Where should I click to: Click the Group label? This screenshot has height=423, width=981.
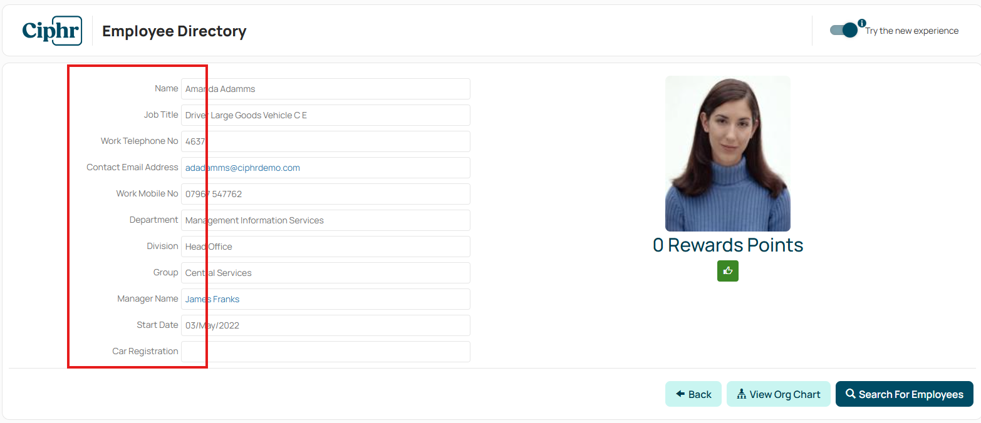click(166, 272)
